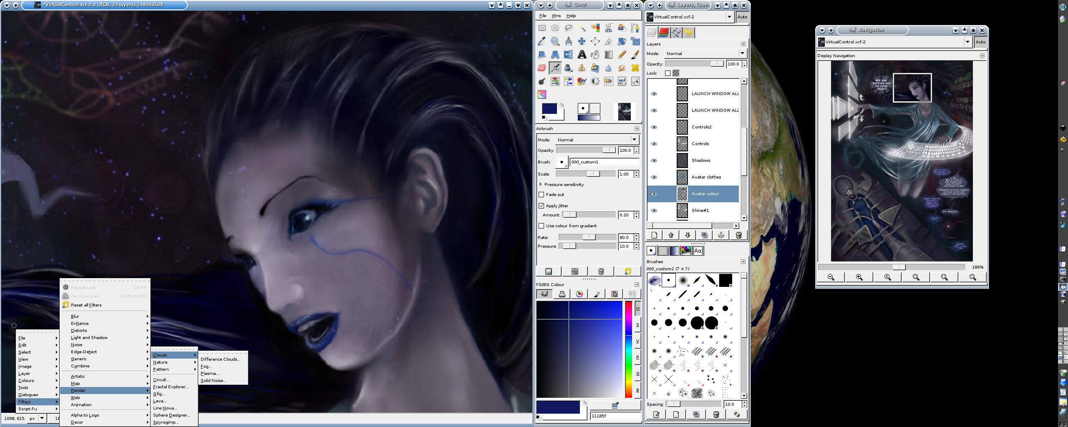Click refresh brushes button
The height and width of the screenshot is (427, 1068).
737,414
